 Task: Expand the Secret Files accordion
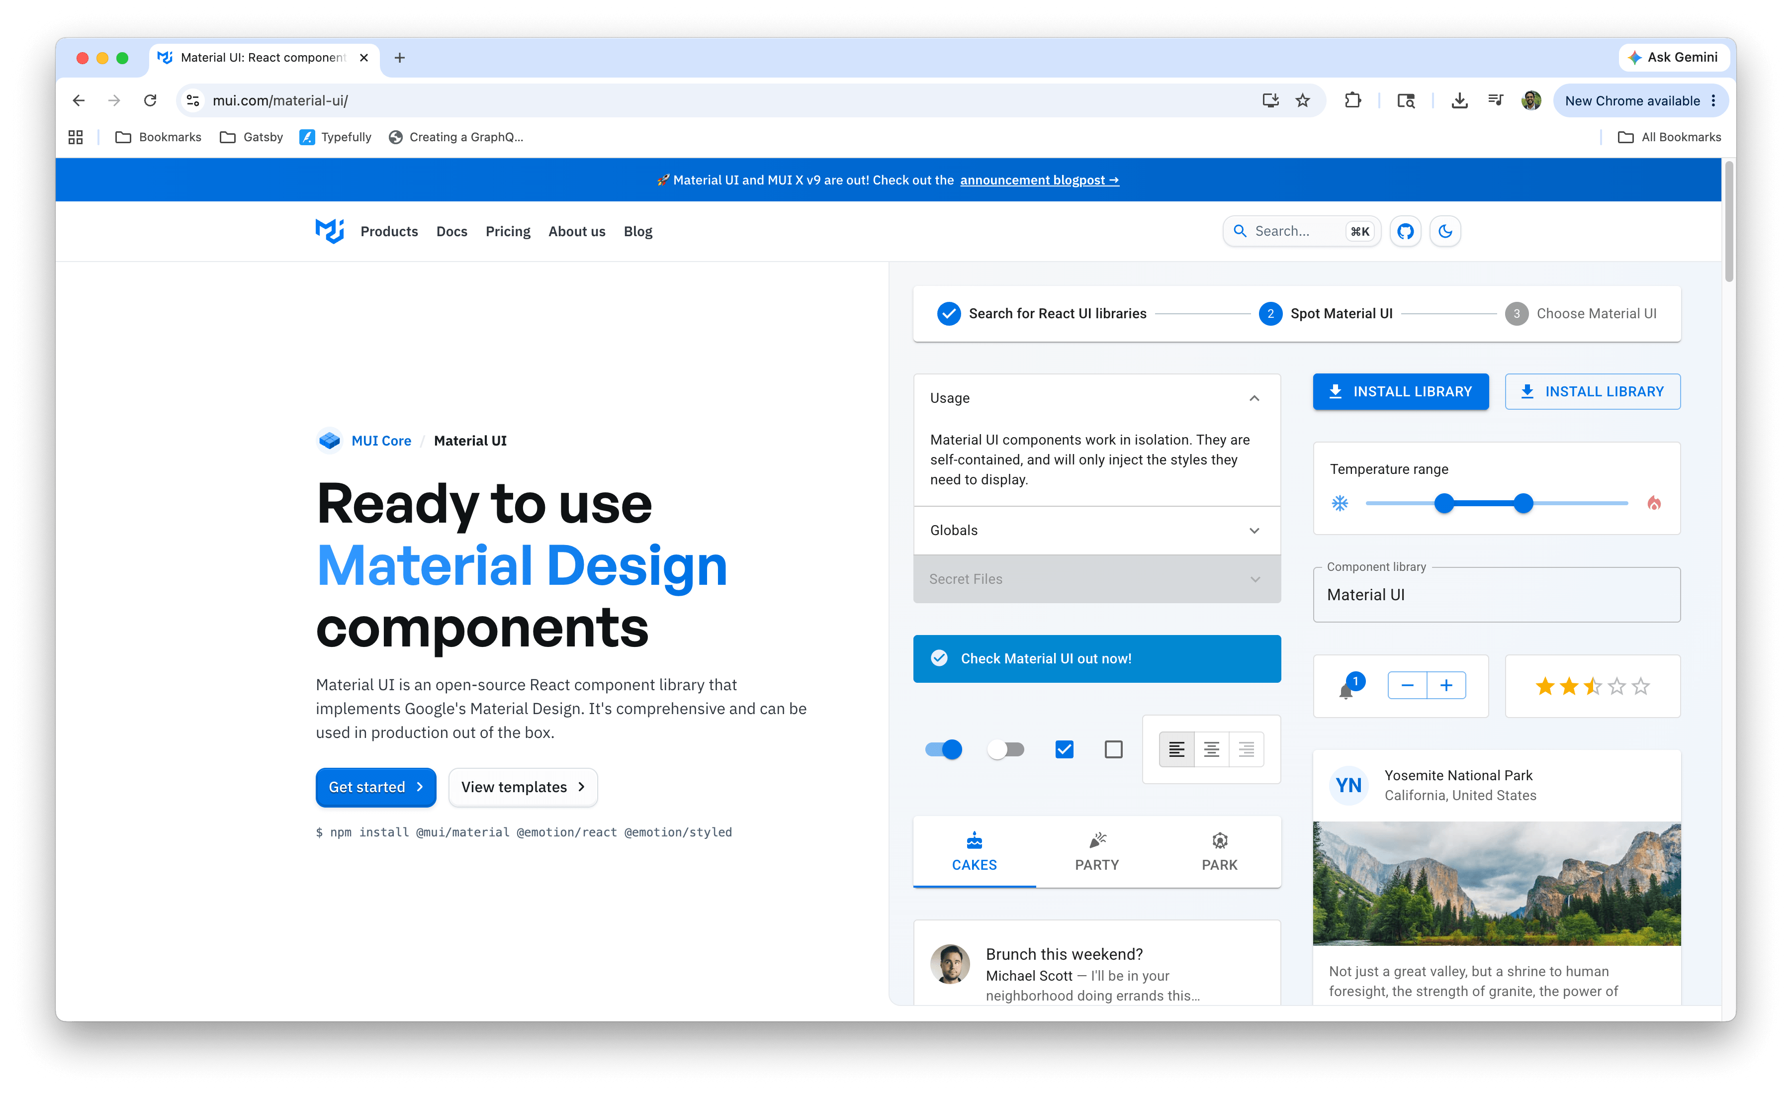1097,579
